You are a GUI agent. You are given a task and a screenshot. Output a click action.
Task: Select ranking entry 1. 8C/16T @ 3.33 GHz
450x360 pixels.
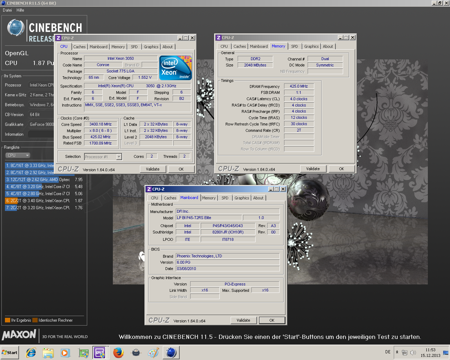[x=30, y=166]
